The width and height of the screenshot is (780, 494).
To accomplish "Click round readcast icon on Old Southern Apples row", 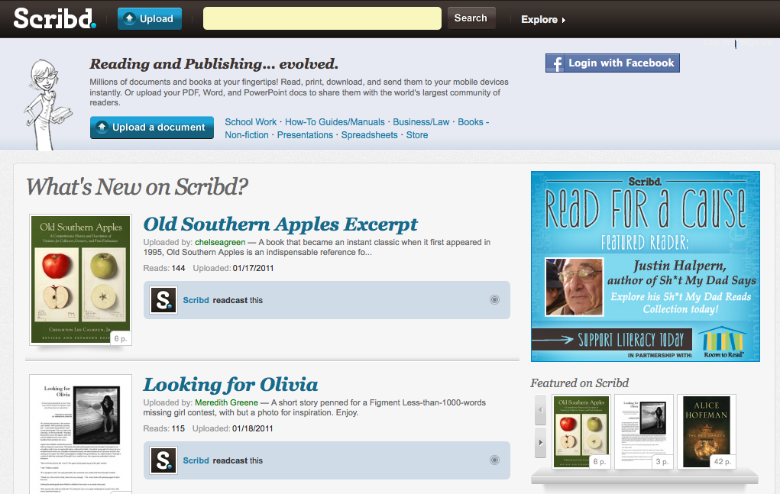I will tap(494, 299).
